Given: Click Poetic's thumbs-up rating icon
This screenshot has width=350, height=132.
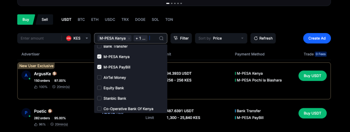Looking at the screenshot, I should (36, 124).
